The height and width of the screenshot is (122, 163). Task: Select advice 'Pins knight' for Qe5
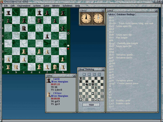118,38
